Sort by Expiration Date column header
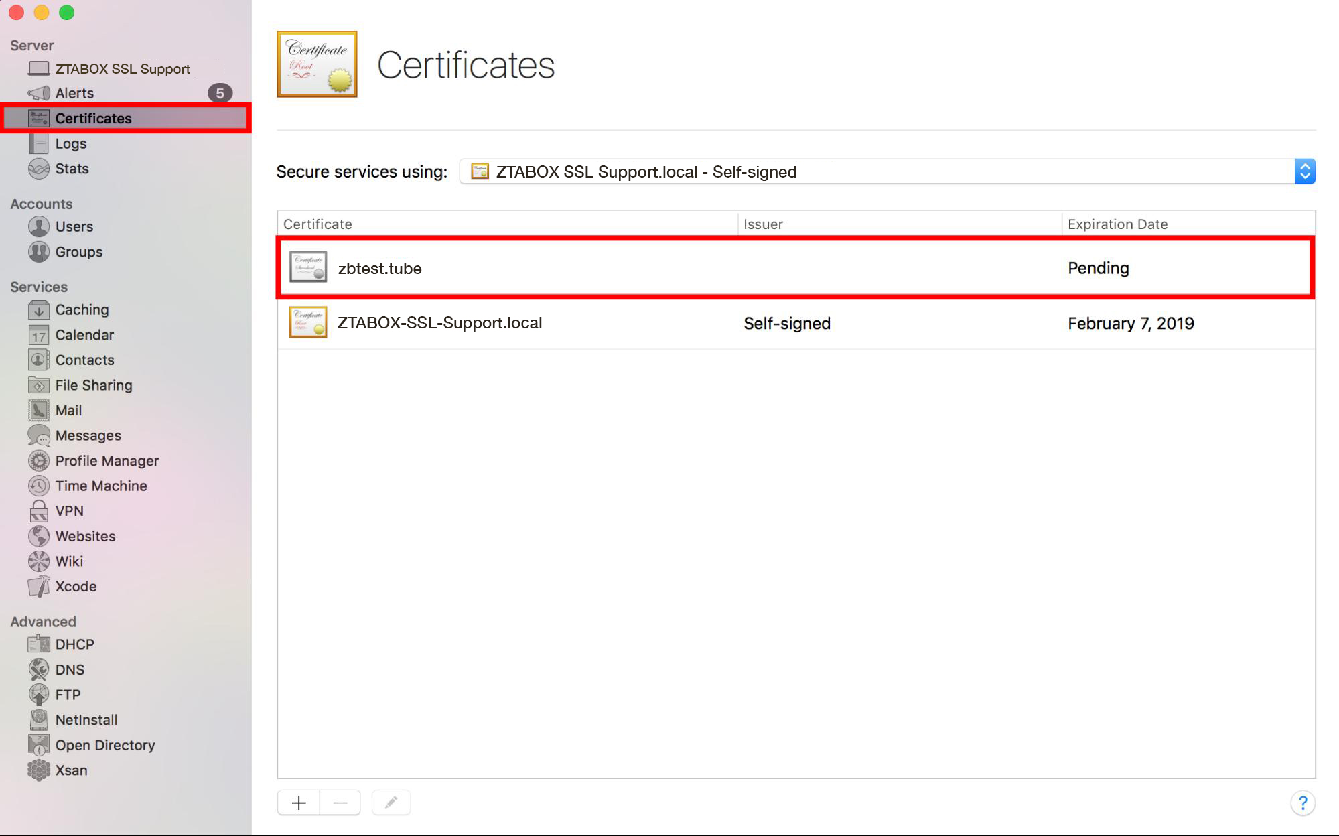 tap(1117, 224)
